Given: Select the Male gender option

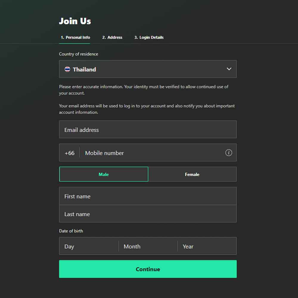Looking at the screenshot, I should pos(104,174).
